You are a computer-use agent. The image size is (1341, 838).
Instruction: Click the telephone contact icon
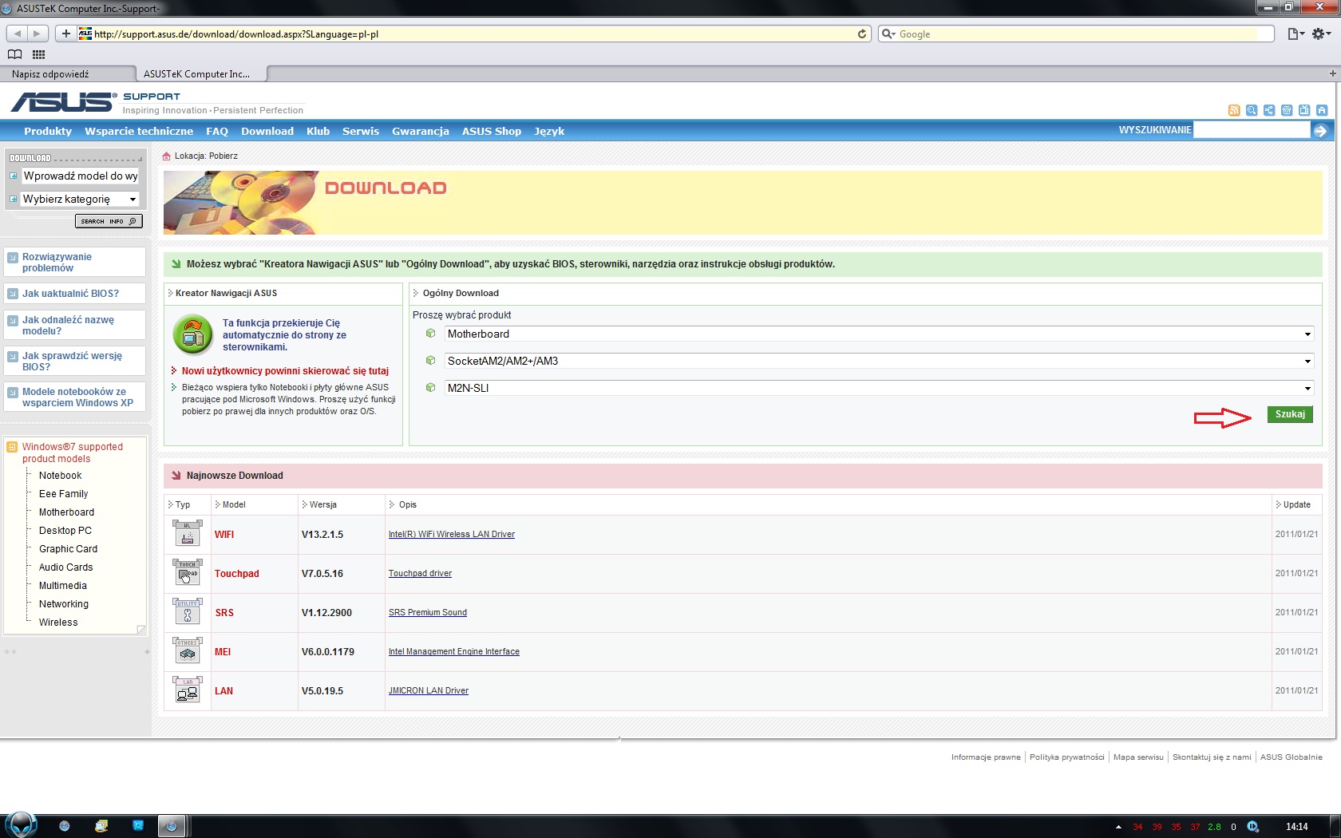(1287, 110)
